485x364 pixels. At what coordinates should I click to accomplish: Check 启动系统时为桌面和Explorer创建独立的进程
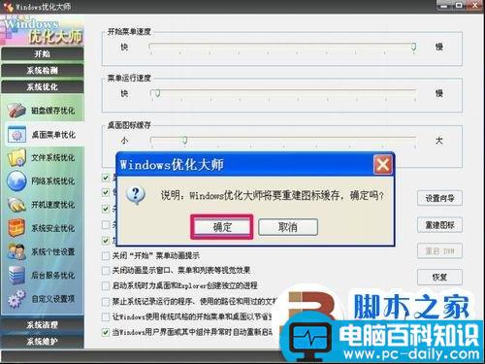tap(106, 285)
